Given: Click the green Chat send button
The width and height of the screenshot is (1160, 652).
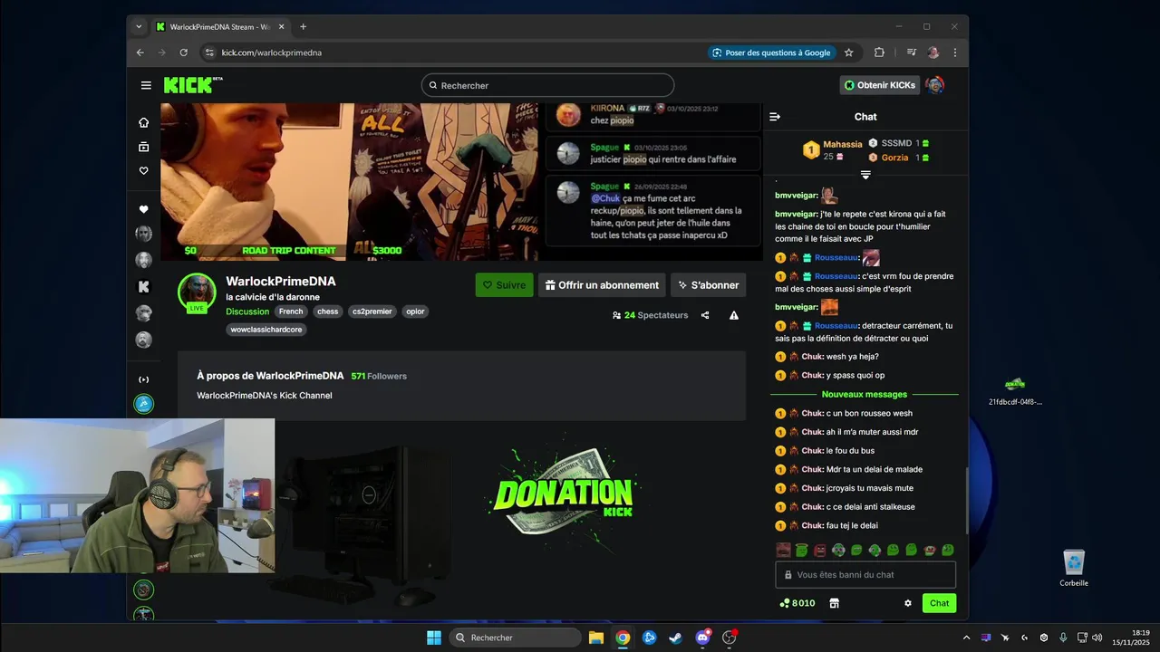Looking at the screenshot, I should (939, 603).
